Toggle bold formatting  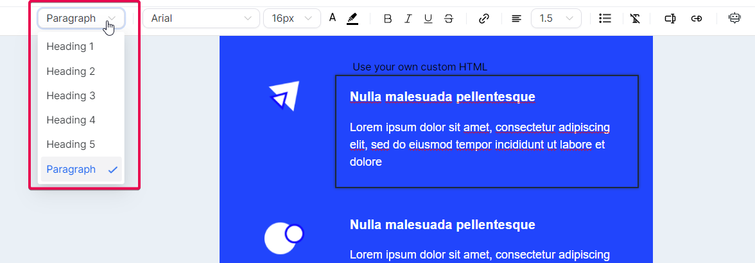387,19
